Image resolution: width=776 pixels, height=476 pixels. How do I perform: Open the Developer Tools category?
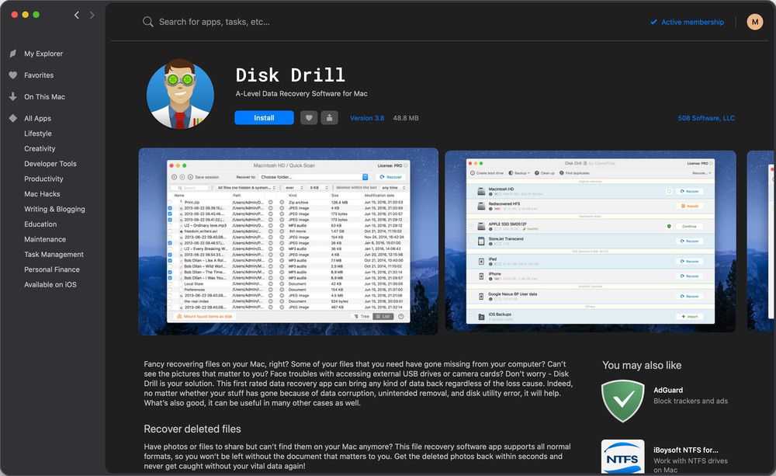50,163
